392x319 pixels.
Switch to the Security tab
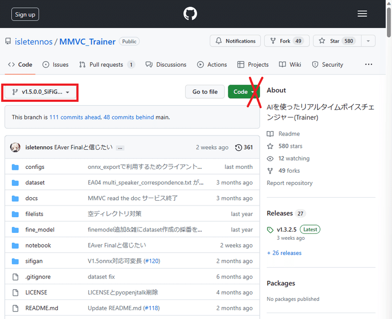pyautogui.click(x=327, y=65)
